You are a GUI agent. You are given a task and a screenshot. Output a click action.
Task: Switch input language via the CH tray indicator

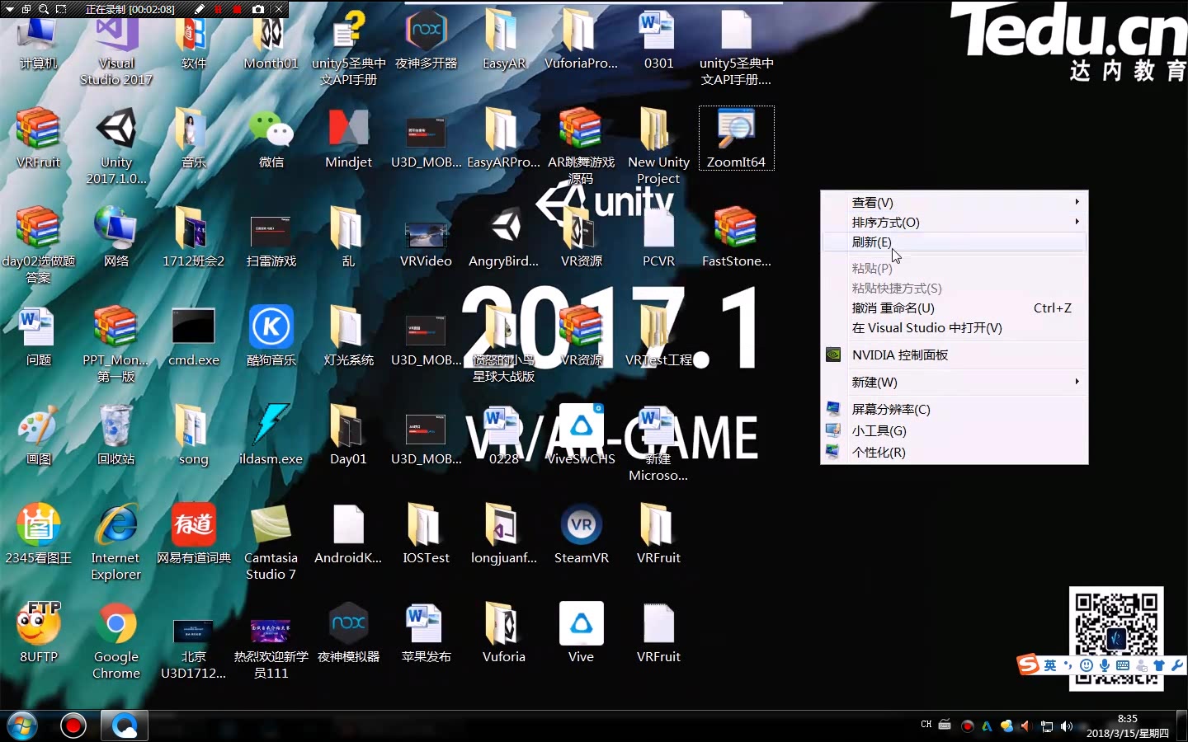(925, 724)
